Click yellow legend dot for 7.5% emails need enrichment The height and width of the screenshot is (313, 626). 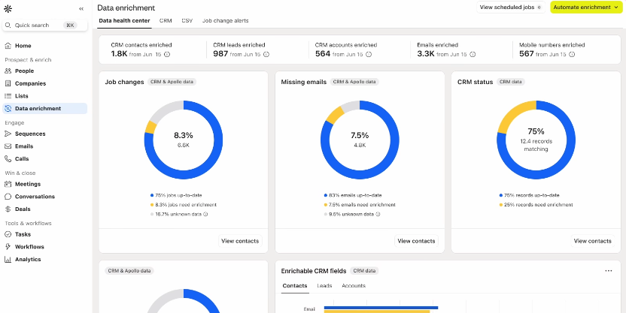tap(326, 205)
